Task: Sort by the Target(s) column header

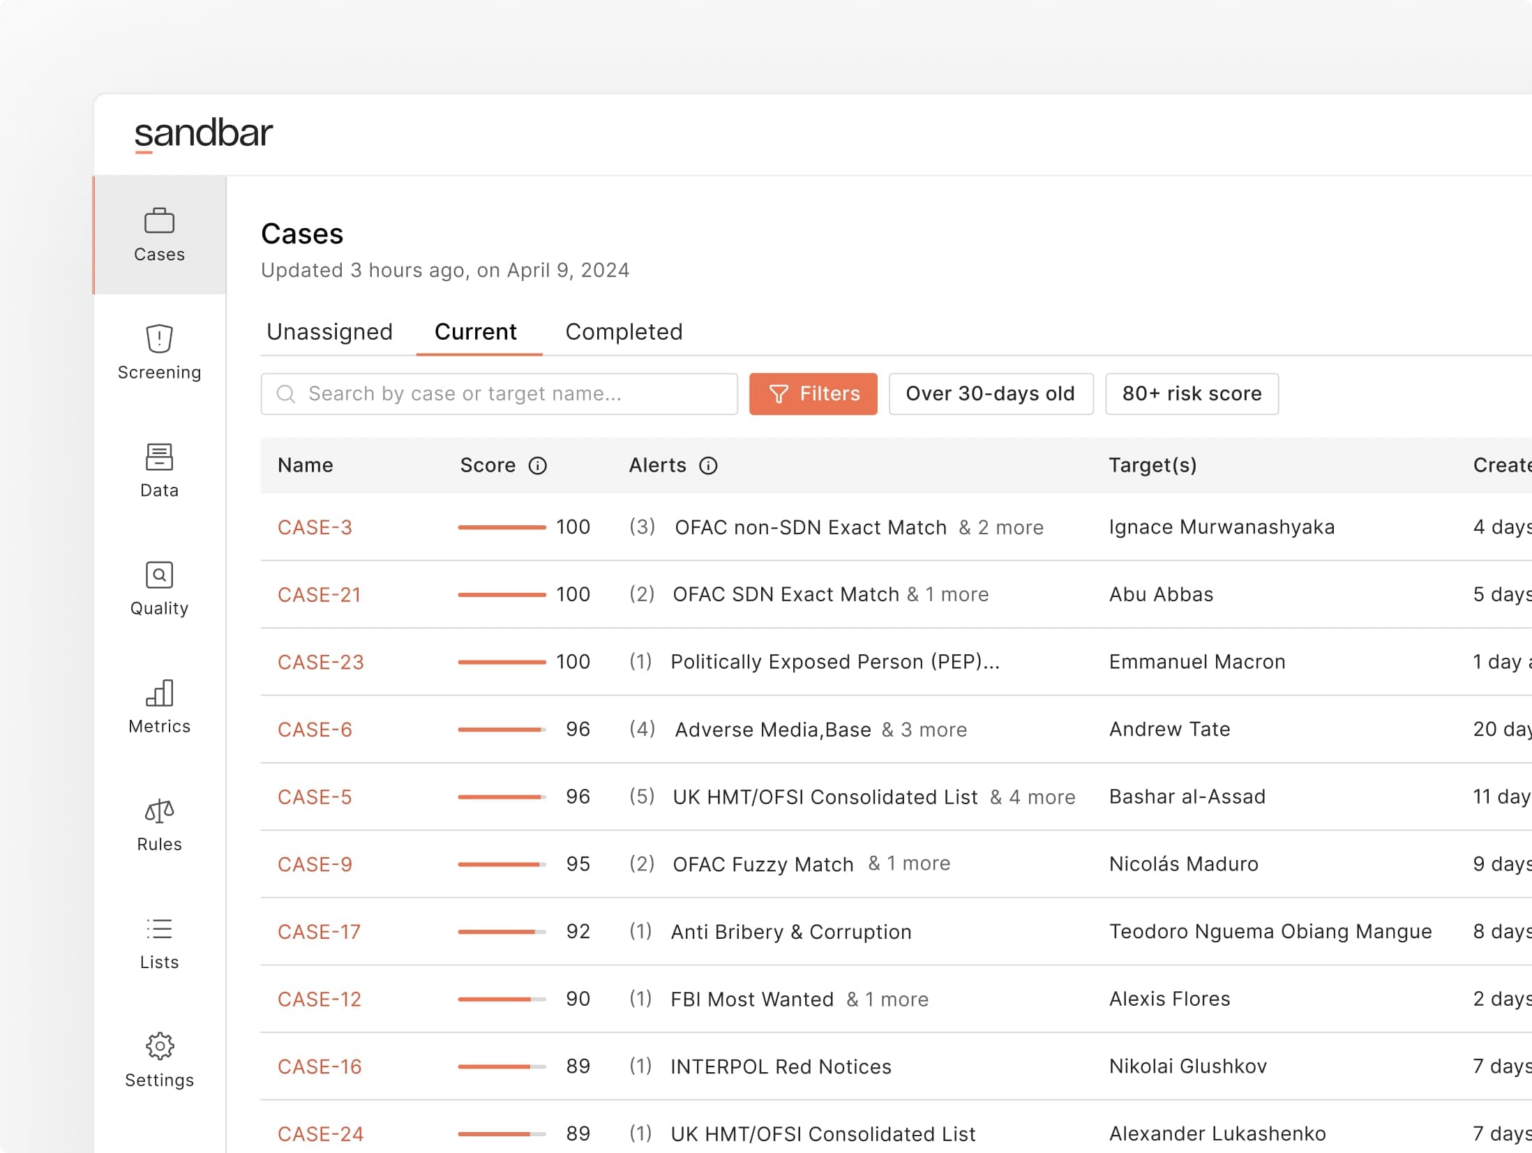Action: coord(1152,465)
